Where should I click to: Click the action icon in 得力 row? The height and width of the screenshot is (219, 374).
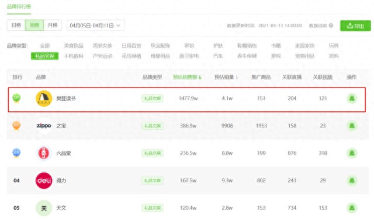coord(352,181)
